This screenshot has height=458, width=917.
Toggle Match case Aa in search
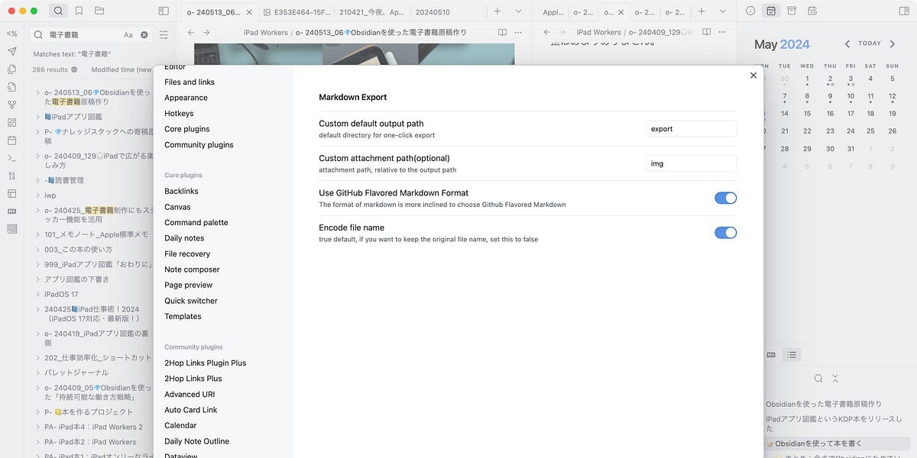pyautogui.click(x=128, y=35)
